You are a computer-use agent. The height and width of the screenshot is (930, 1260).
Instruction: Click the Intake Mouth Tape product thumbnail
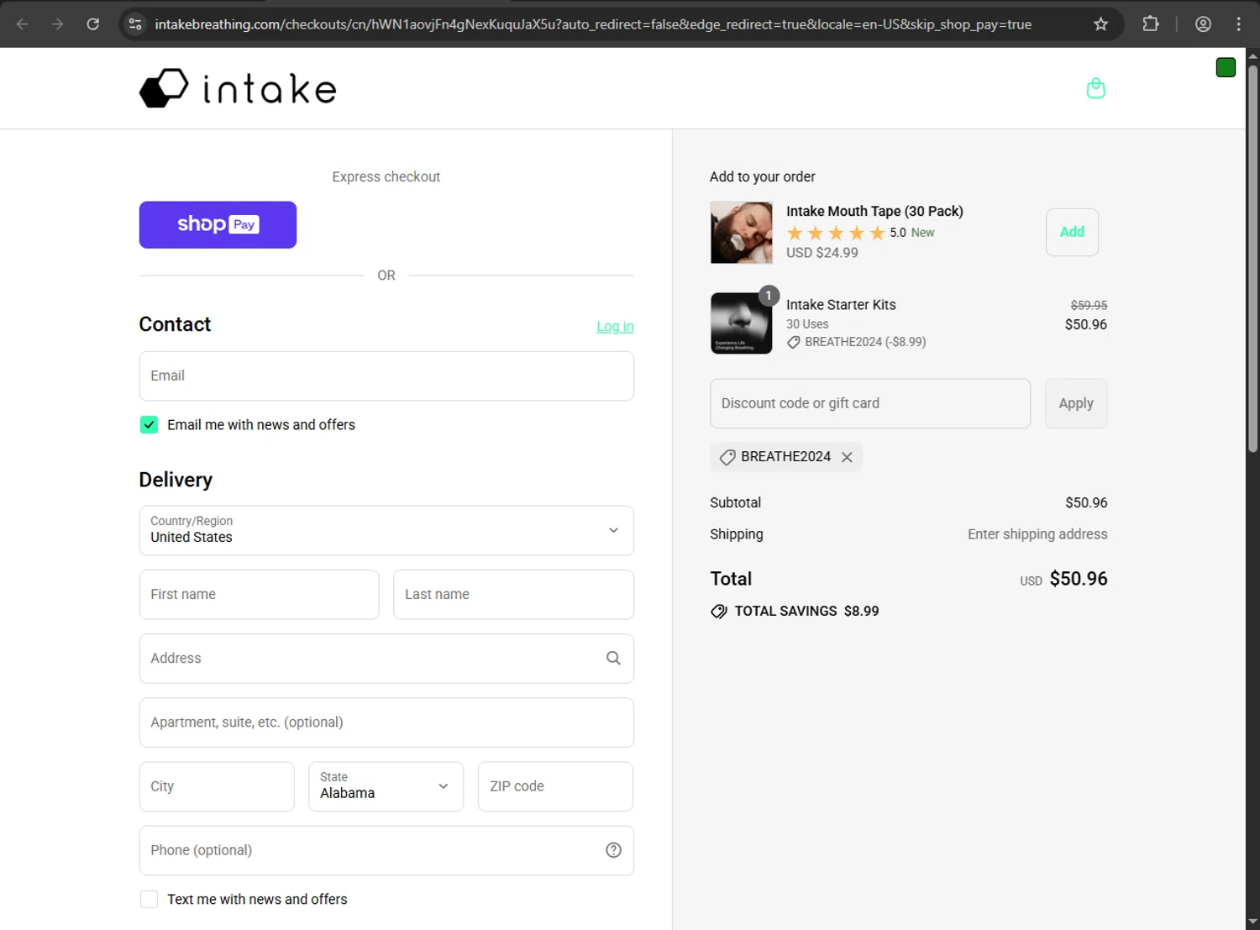click(741, 233)
